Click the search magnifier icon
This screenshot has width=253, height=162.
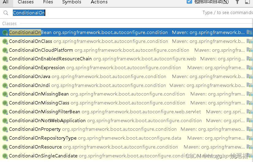click(x=6, y=13)
